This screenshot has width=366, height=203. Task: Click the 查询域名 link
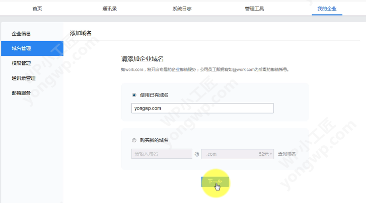(287, 154)
